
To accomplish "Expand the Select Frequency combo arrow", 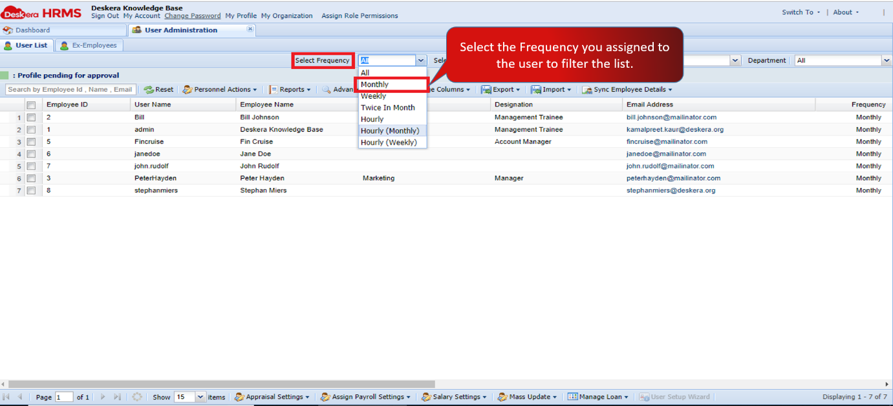I will pyautogui.click(x=421, y=61).
